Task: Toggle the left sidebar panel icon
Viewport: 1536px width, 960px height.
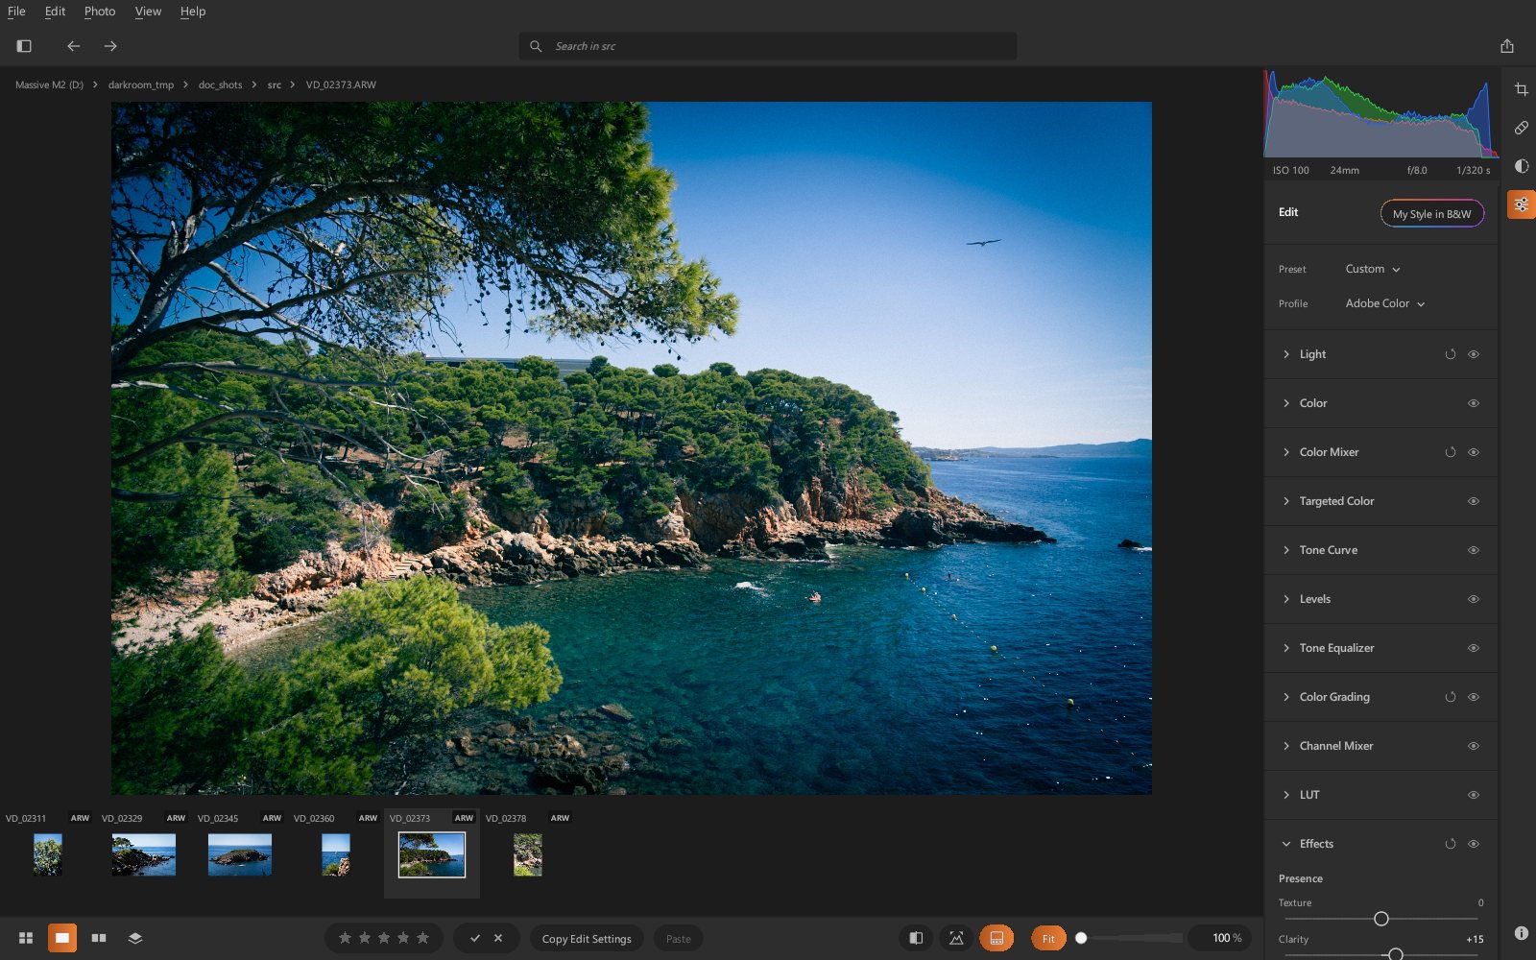Action: (24, 46)
